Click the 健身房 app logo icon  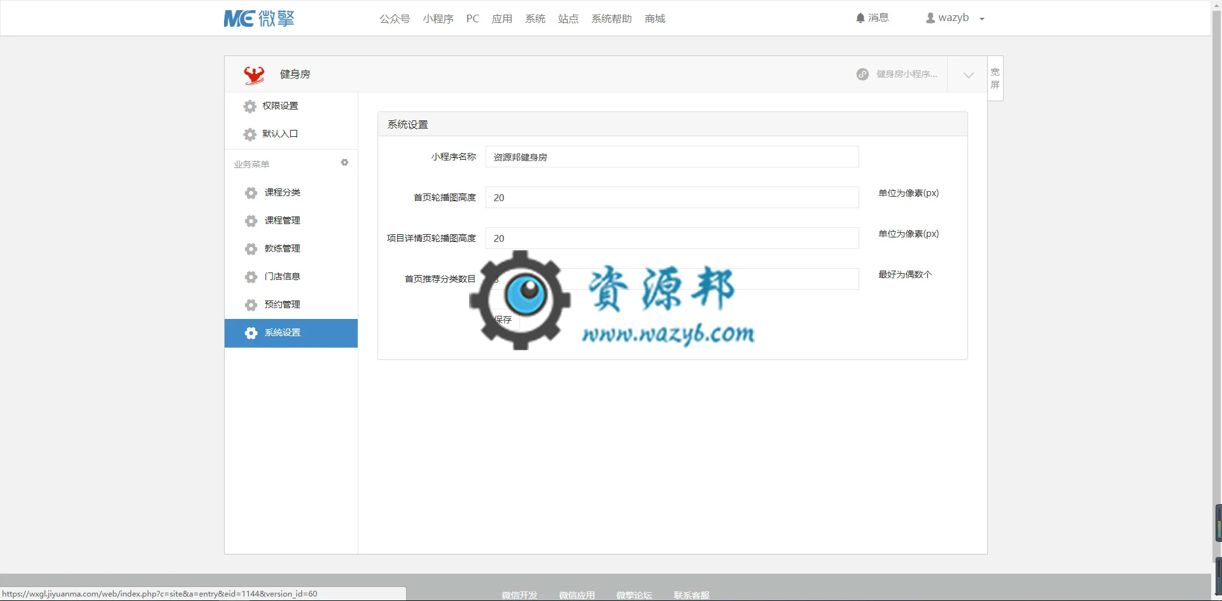(254, 74)
